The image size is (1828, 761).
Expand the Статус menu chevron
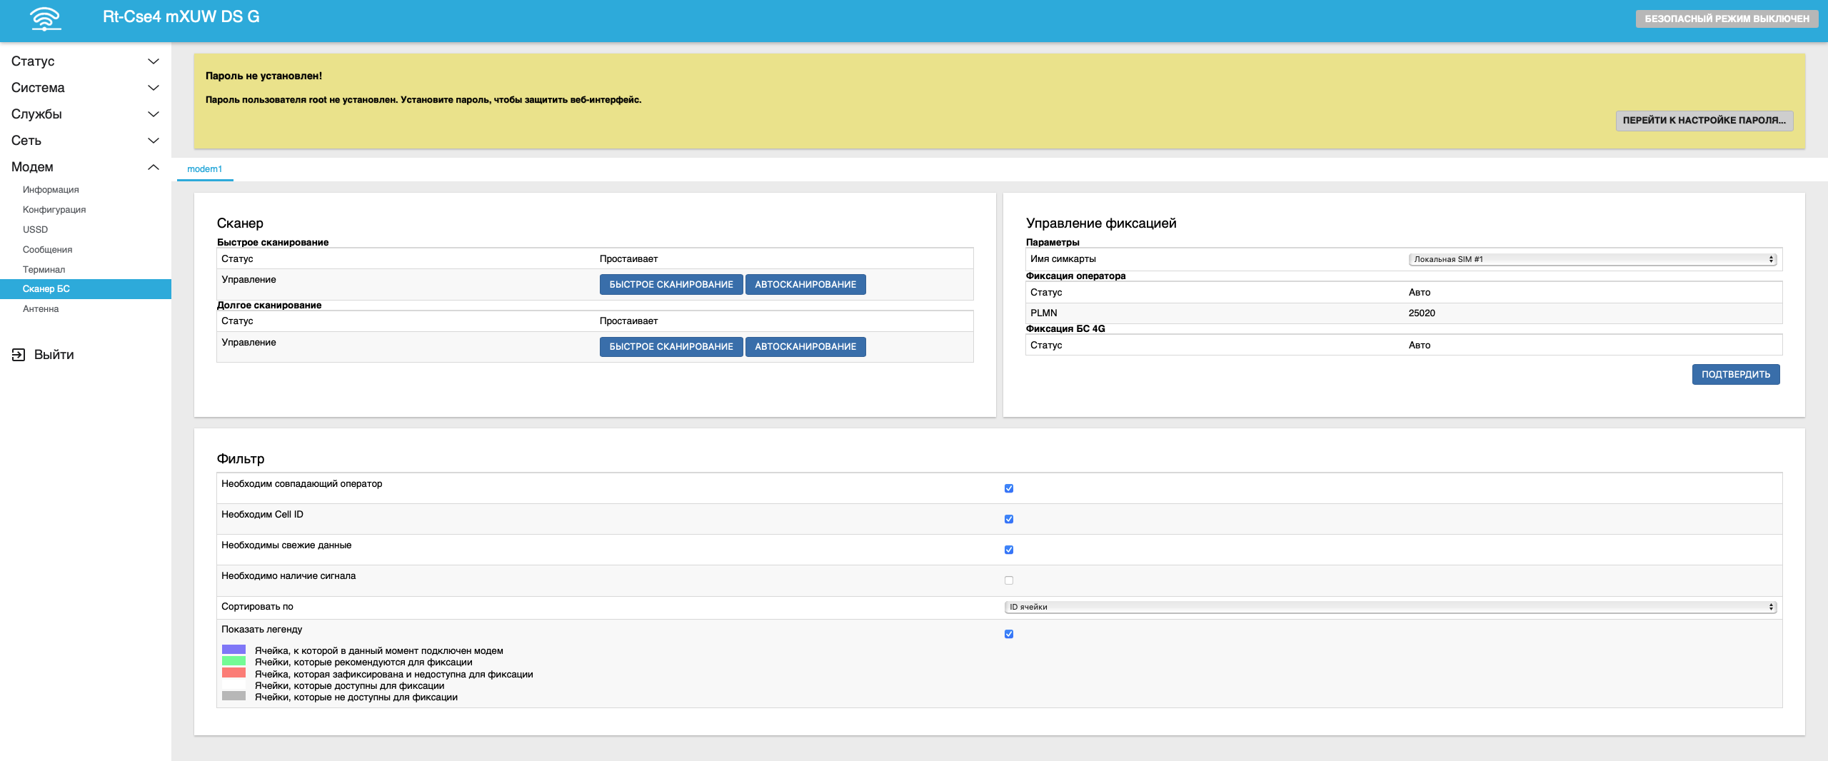[153, 61]
